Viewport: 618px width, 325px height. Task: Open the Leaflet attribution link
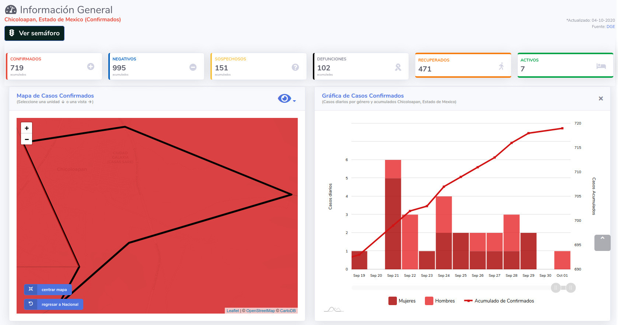tap(233, 311)
